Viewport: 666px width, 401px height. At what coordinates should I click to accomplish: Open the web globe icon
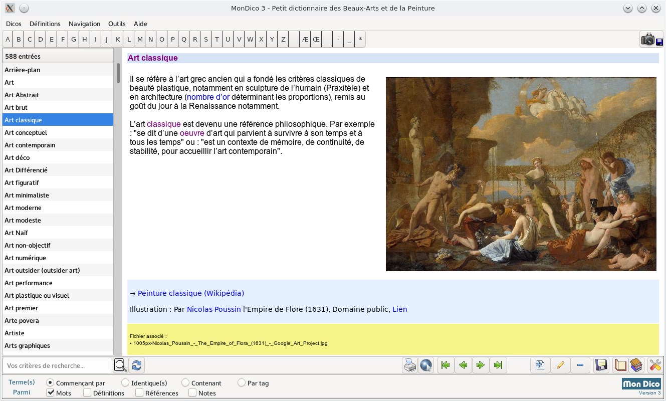click(x=426, y=365)
